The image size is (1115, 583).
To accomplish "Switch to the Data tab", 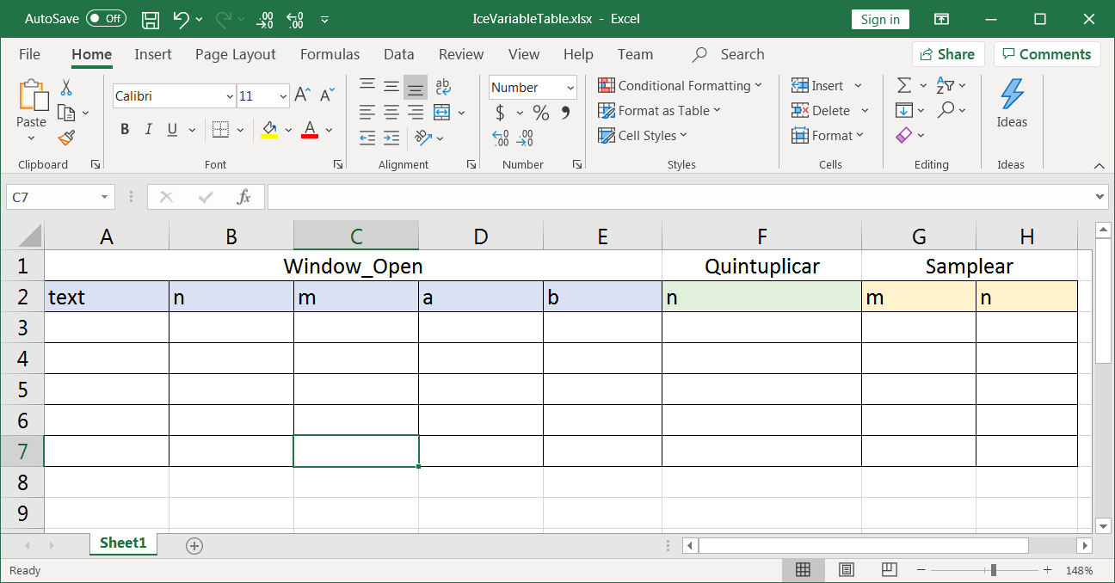I will (x=399, y=54).
